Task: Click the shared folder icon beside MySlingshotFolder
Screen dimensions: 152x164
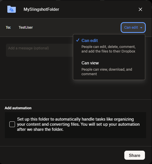Action: (x=12, y=9)
